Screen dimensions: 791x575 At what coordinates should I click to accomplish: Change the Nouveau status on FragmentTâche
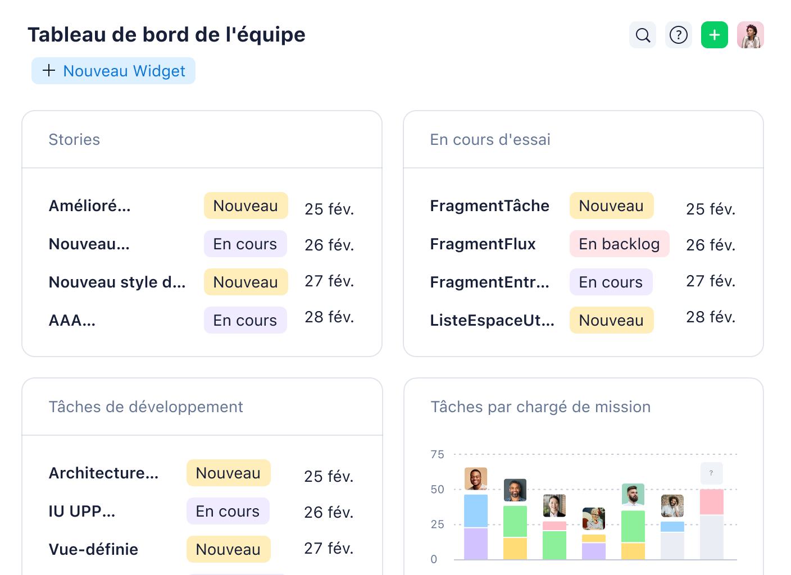(x=611, y=206)
